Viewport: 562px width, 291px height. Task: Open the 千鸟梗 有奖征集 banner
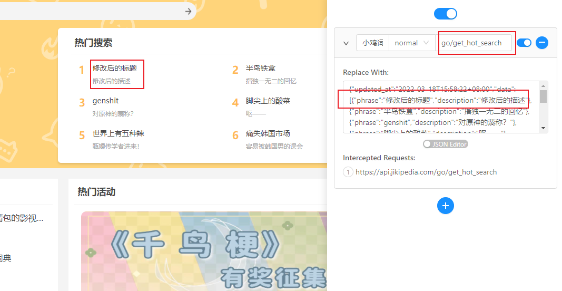[x=204, y=251]
